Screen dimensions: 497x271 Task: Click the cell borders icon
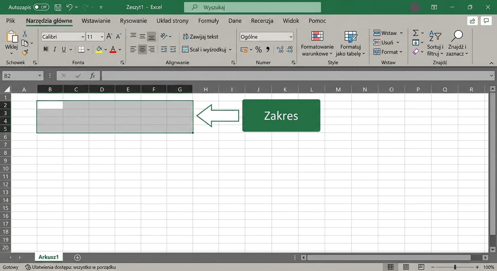coord(81,49)
